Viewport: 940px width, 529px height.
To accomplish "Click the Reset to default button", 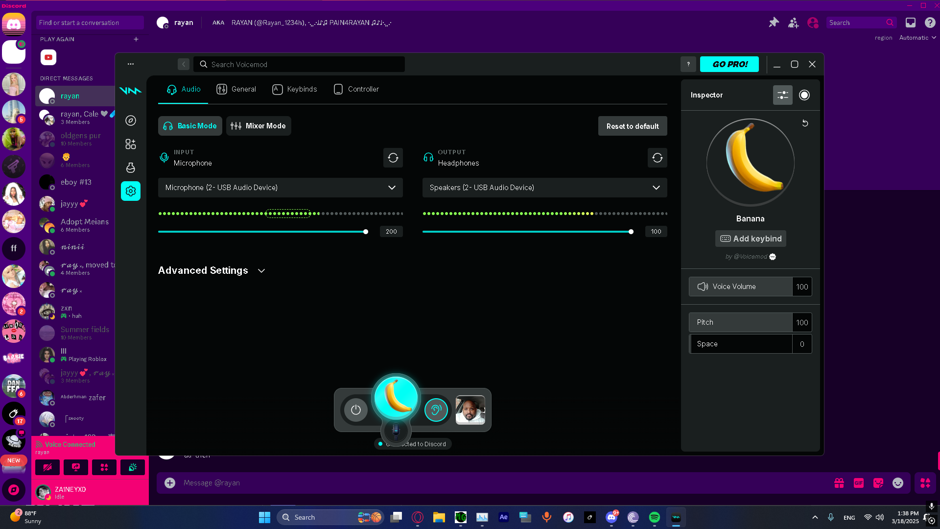I will click(632, 126).
